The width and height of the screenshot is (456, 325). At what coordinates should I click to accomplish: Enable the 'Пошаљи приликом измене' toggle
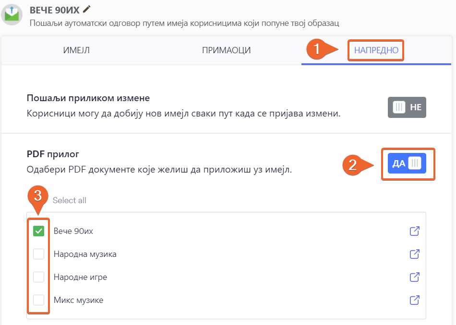[x=407, y=107]
